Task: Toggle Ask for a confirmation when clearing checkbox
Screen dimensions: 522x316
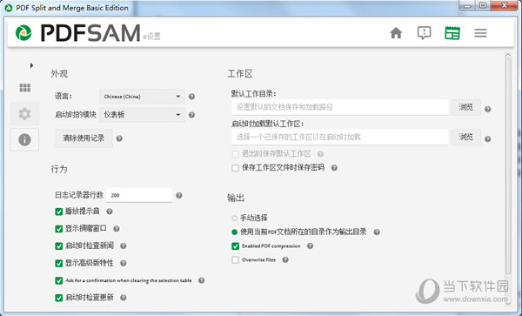Action: (59, 280)
